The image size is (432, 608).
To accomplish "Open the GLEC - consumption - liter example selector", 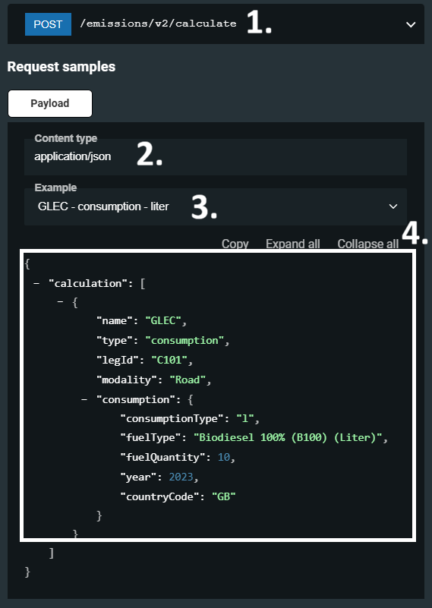I will pos(216,206).
